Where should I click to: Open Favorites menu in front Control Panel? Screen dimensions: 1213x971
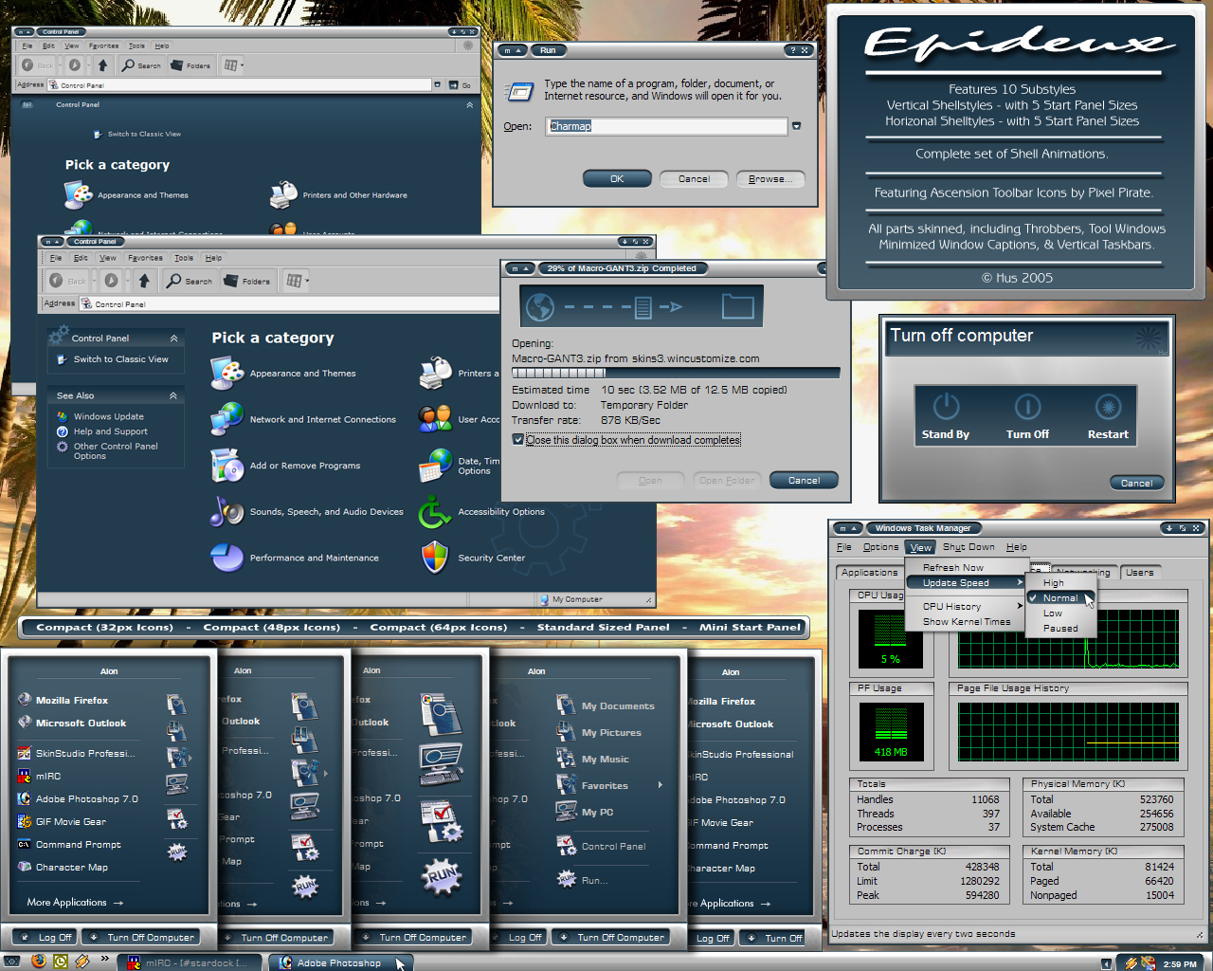point(145,258)
